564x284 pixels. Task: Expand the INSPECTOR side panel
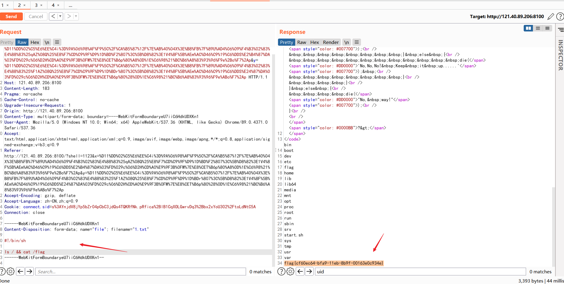pyautogui.click(x=560, y=55)
